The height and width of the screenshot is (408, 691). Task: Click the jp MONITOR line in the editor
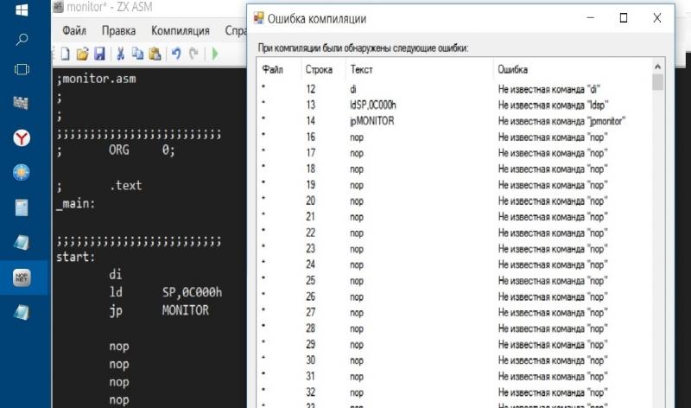160,310
